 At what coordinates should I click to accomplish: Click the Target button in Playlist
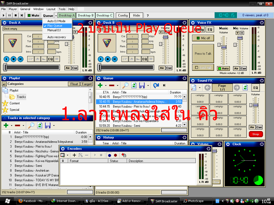[x=86, y=84]
